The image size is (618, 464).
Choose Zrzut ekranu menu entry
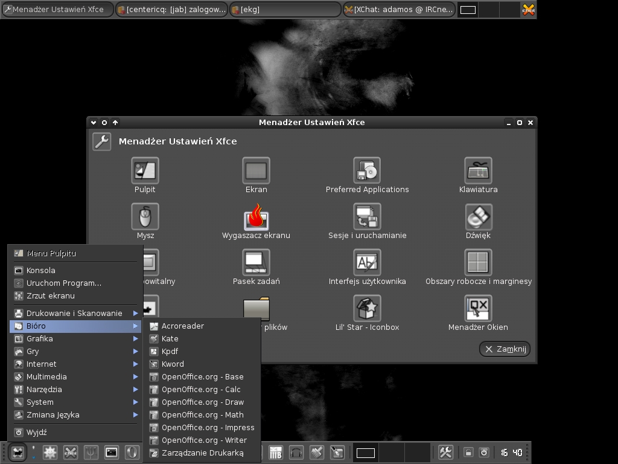51,296
